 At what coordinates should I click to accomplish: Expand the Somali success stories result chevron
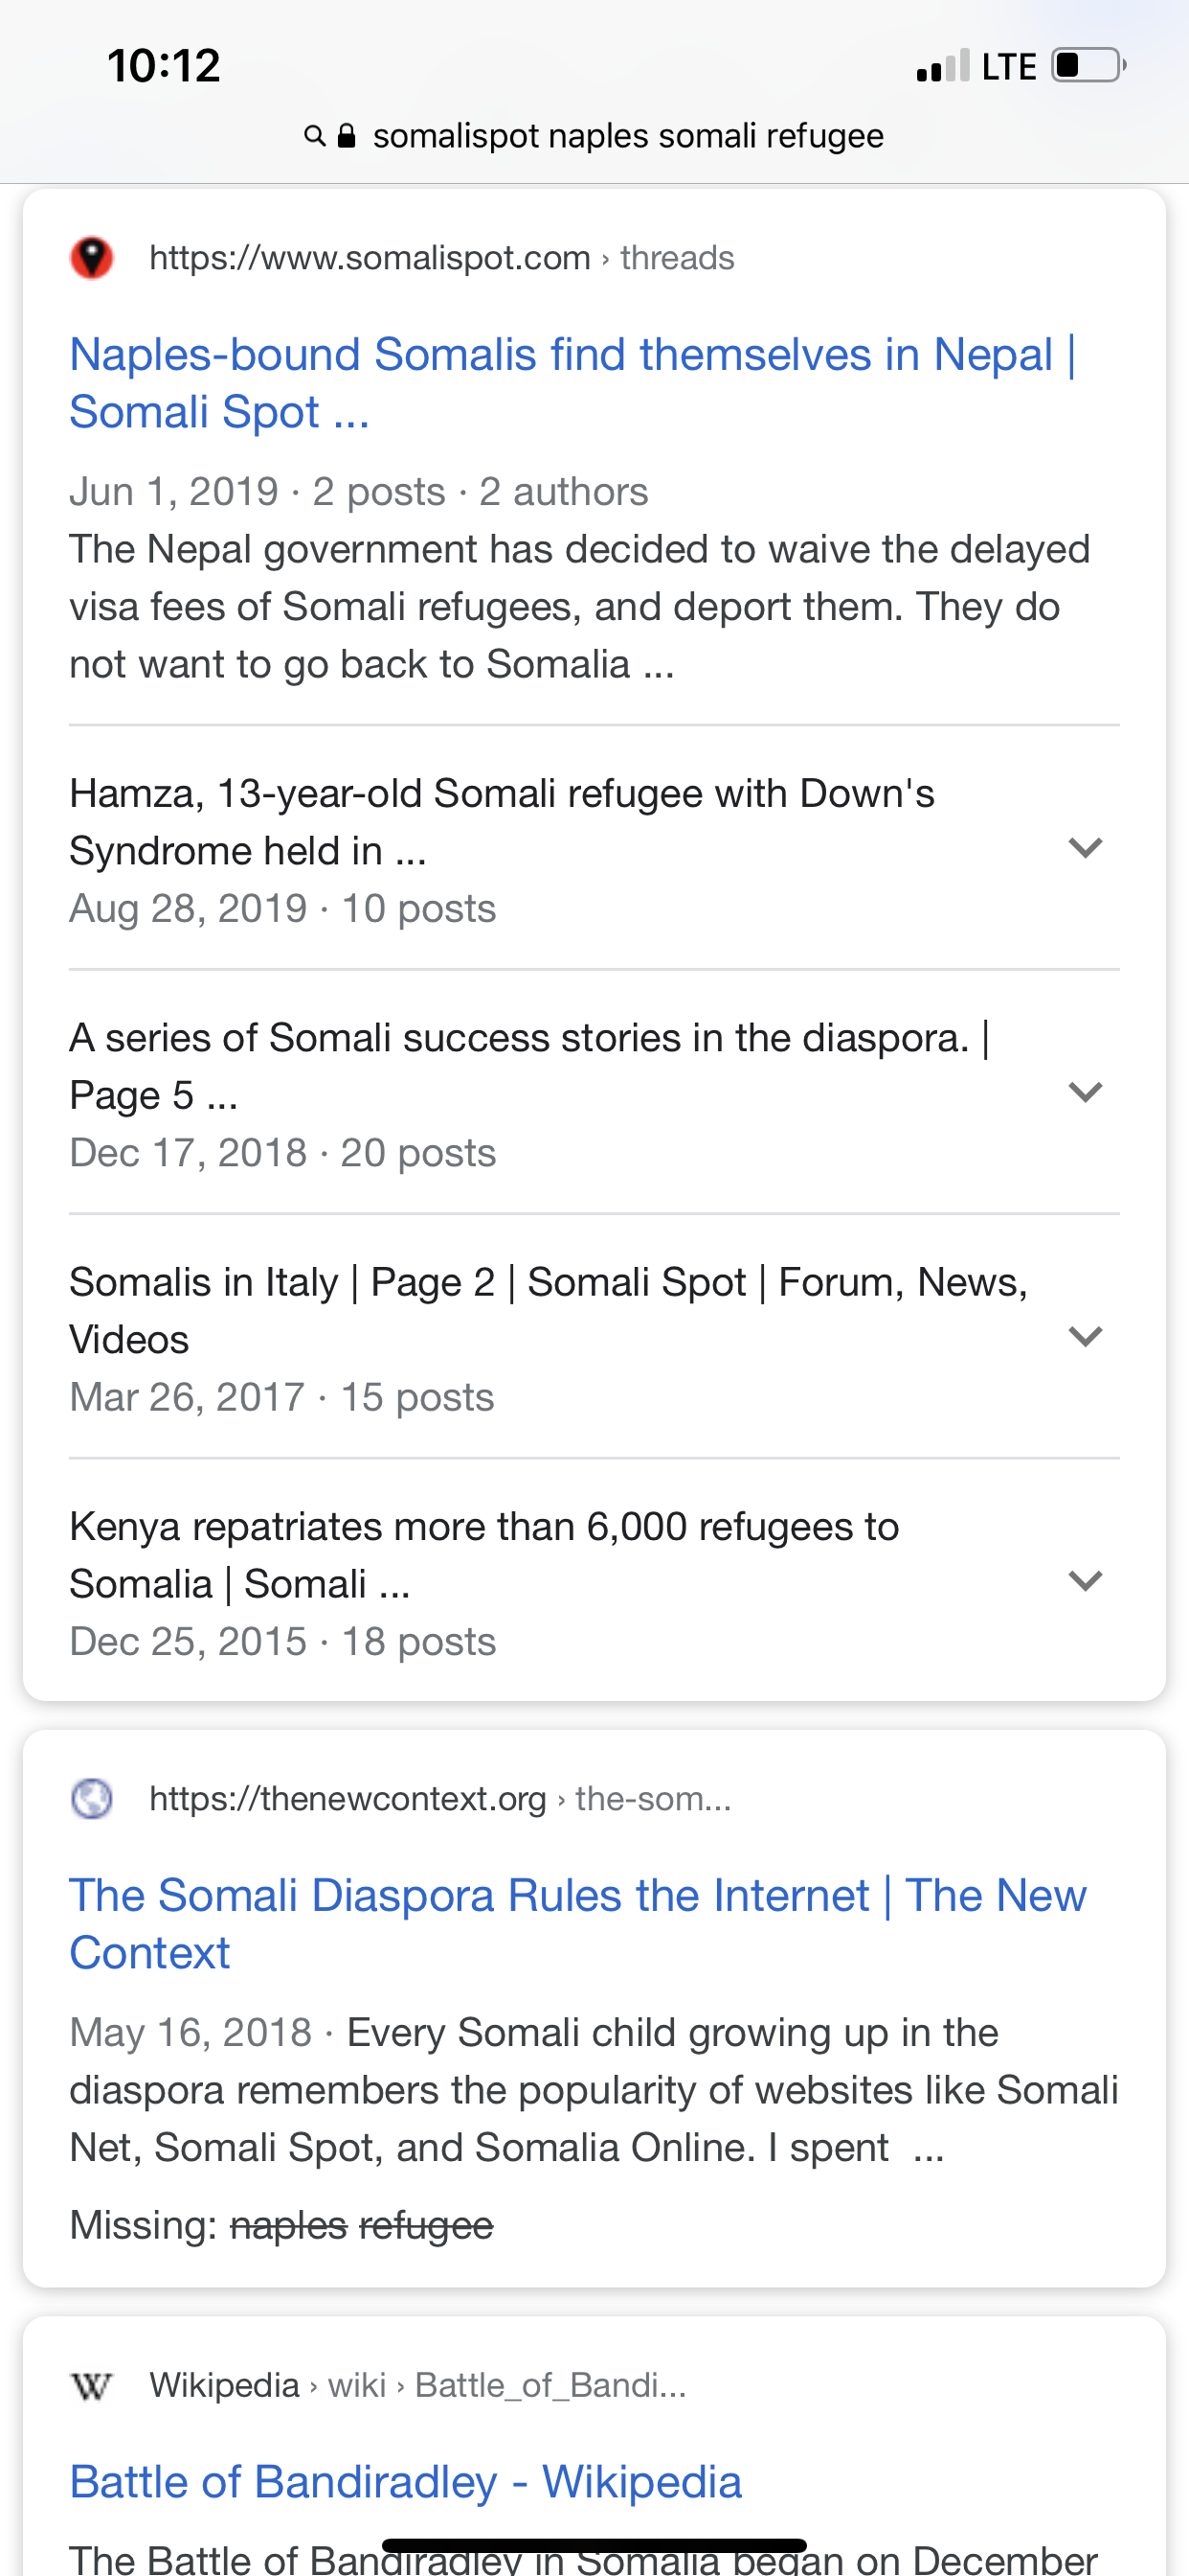1085,1092
